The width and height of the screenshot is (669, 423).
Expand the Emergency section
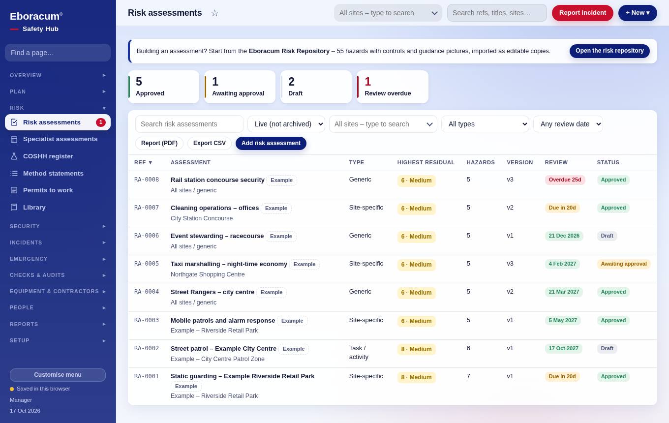[58, 259]
